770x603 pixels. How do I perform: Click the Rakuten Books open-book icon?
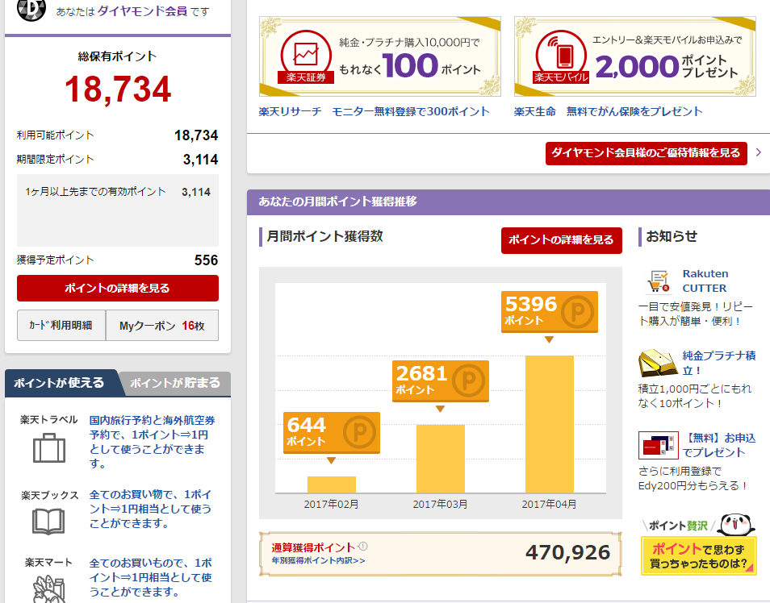pos(48,521)
